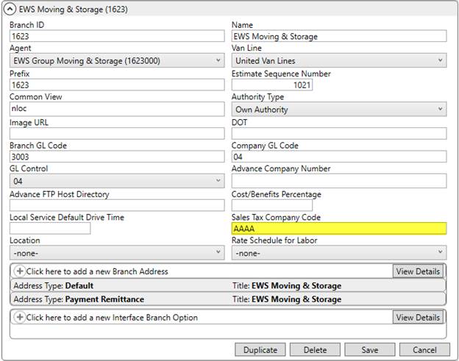Screen dimensions: 459x361
Task: Expand the Authority Type dropdown
Action: point(338,110)
